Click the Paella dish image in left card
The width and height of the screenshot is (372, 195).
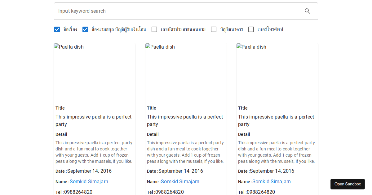95,73
